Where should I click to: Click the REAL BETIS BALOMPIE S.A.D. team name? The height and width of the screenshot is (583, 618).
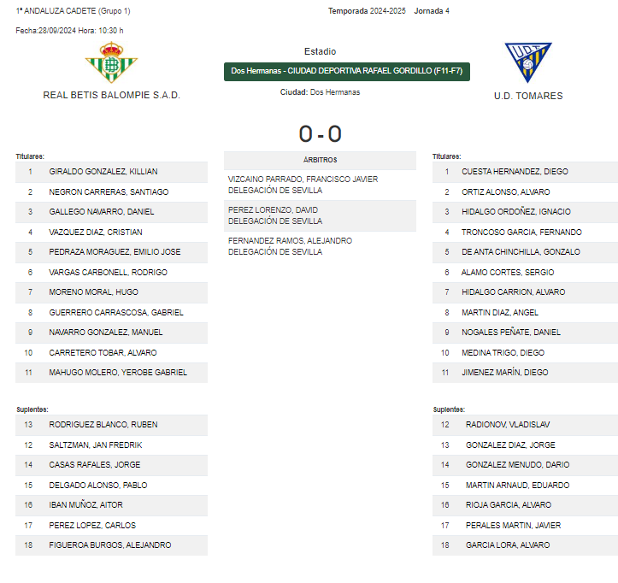pyautogui.click(x=111, y=96)
